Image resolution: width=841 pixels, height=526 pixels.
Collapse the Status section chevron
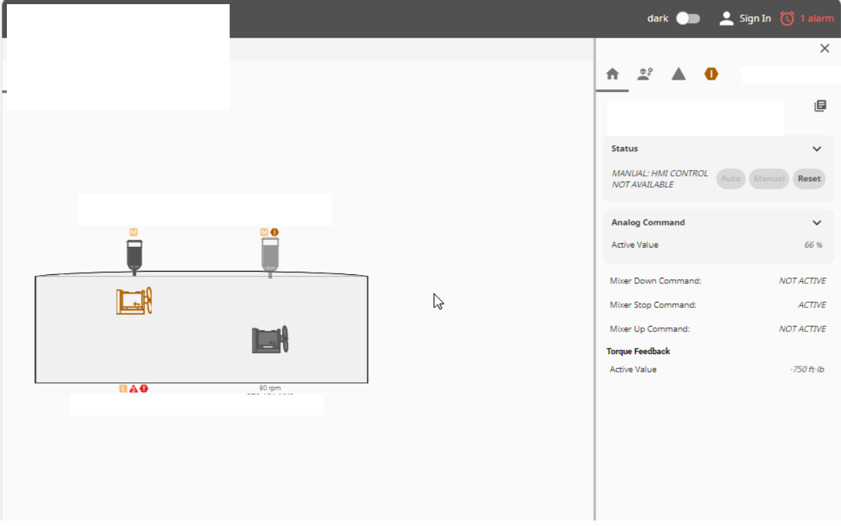tap(817, 149)
